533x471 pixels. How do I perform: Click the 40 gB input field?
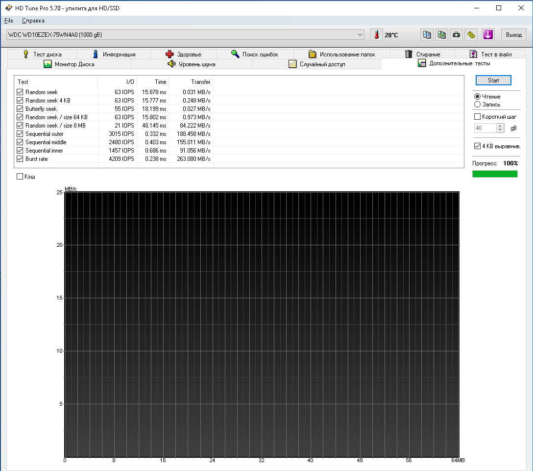pyautogui.click(x=485, y=128)
